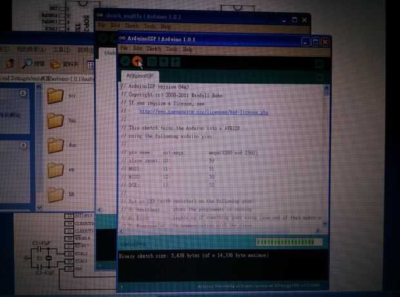Click the green upload progress bar
This screenshot has height=297, width=400.
point(289,242)
